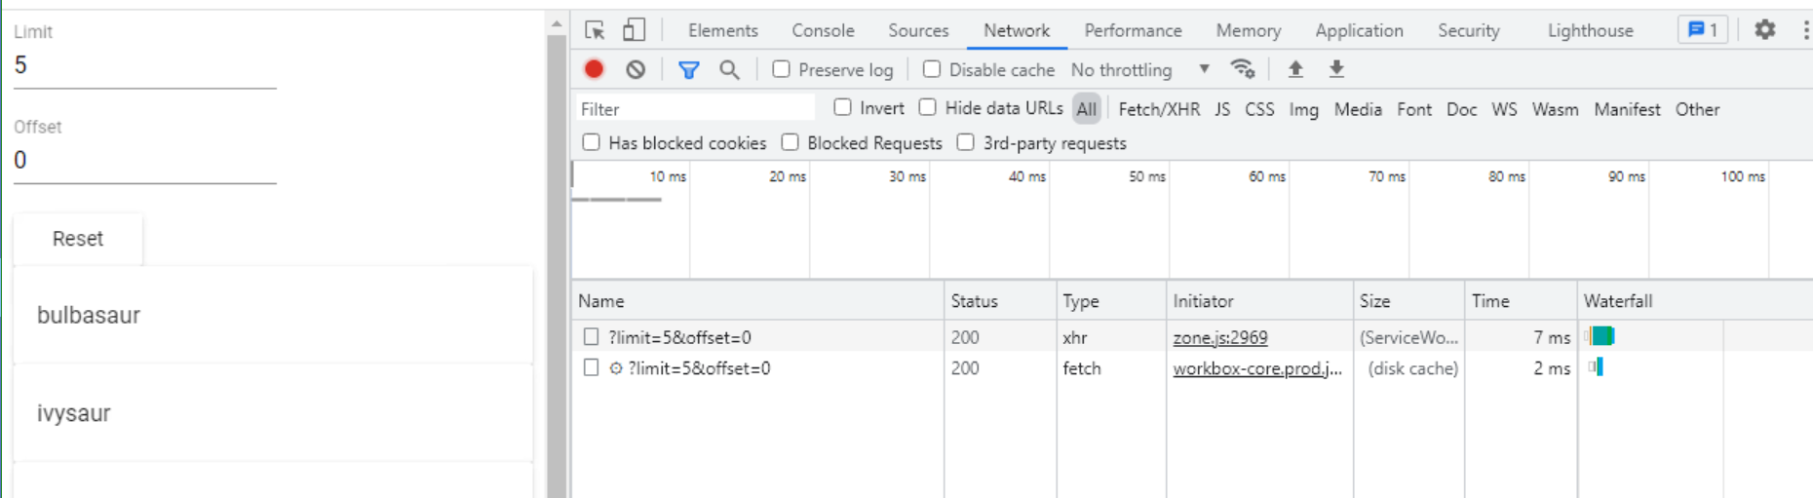Switch to the Elements tab
Viewport: 1813px width, 498px height.
pos(722,30)
